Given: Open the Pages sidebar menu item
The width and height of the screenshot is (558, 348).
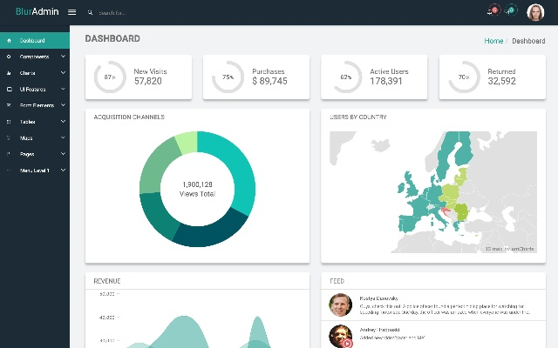Looking at the screenshot, I should coord(27,154).
